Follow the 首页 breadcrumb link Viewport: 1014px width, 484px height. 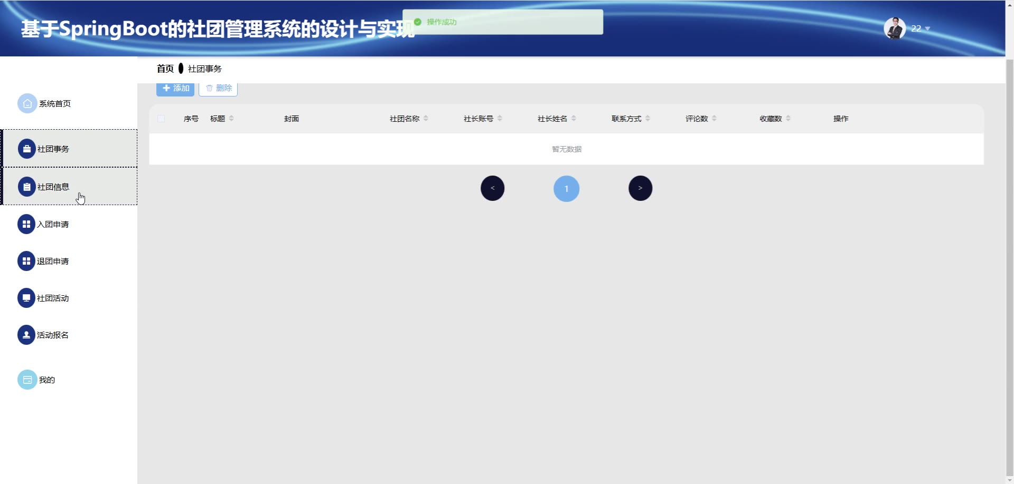pos(165,69)
